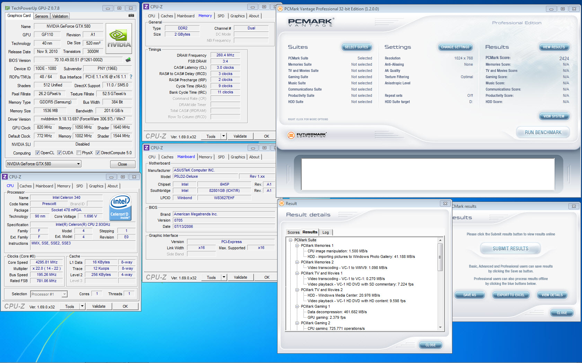The height and width of the screenshot is (363, 582).
Task: Click CLOSE button in Result details window
Action: 431,345
